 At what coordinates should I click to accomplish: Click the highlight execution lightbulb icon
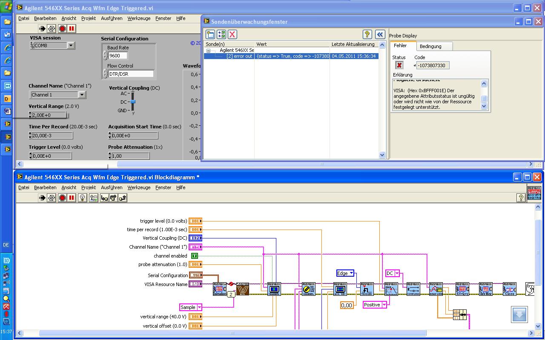coord(83,198)
